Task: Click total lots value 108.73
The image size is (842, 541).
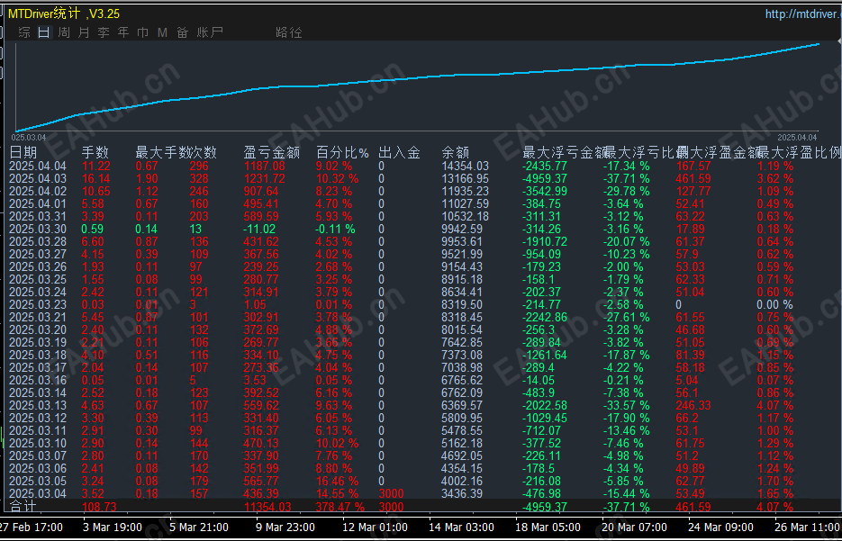Action: tap(99, 507)
